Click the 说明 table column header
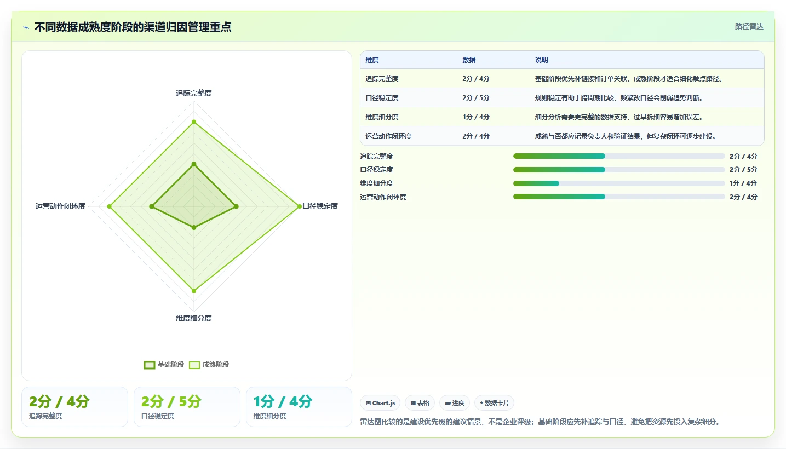 click(541, 60)
